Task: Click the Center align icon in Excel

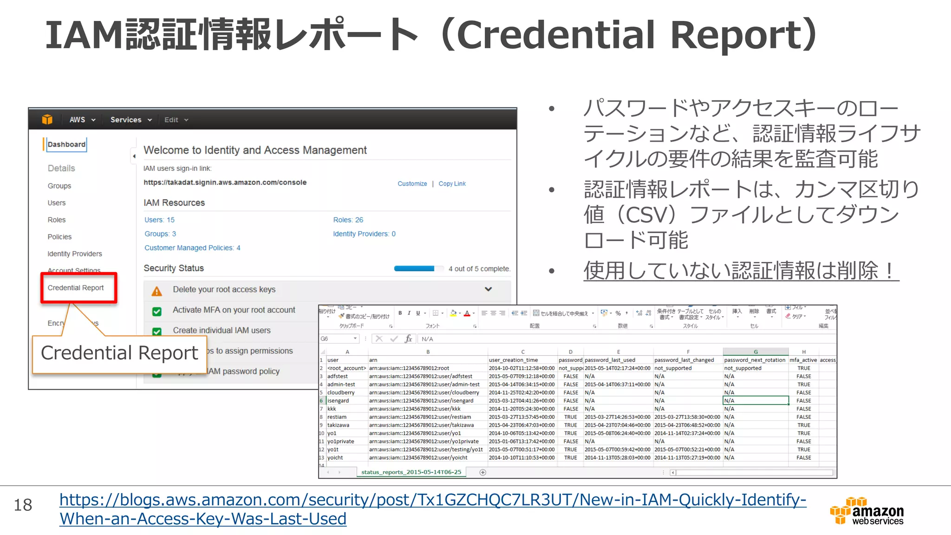Action: click(493, 313)
